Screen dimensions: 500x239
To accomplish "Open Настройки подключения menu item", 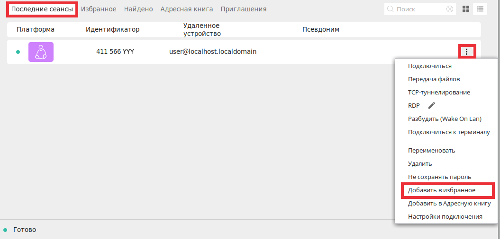I will tap(446, 217).
